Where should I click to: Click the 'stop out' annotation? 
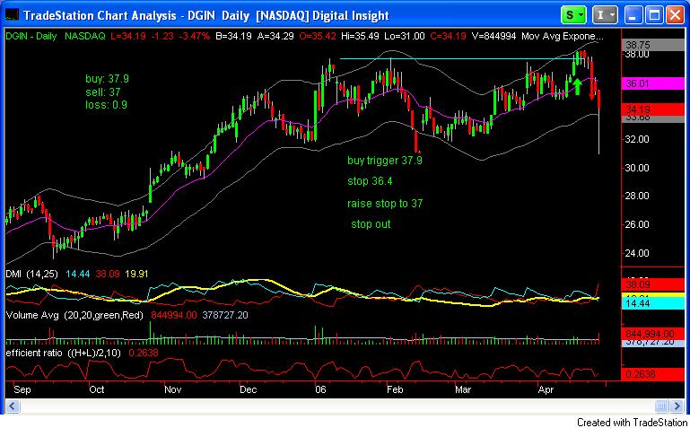(x=371, y=224)
